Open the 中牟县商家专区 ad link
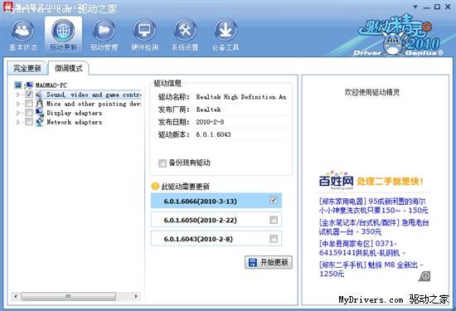 coord(362,248)
